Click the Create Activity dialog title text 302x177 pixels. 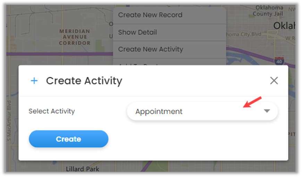[84, 81]
